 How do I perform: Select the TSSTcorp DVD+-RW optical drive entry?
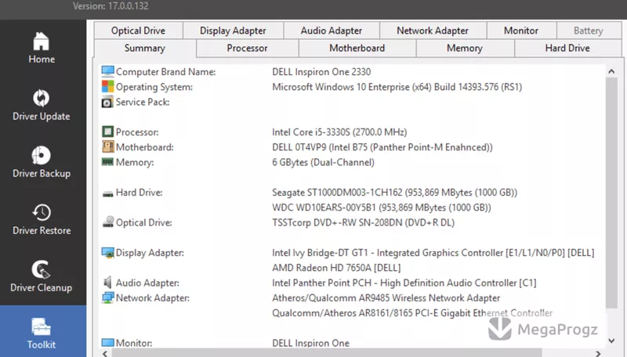pyautogui.click(x=363, y=223)
